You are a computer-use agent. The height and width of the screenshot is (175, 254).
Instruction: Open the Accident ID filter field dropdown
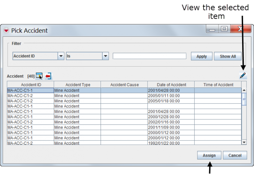pyautogui.click(x=61, y=56)
